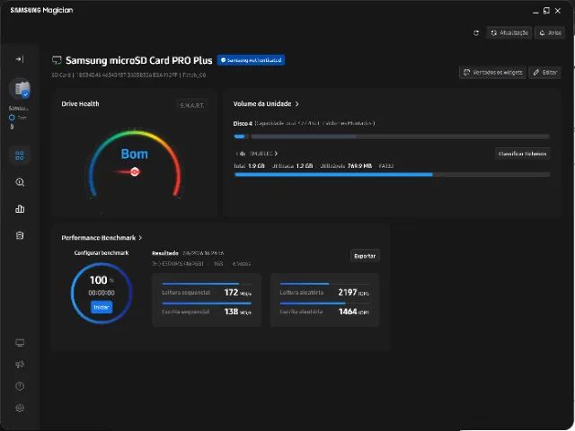Viewport: 575px width, 431px height.
Task: Click the card icon beside device name
Action: [x=57, y=60]
